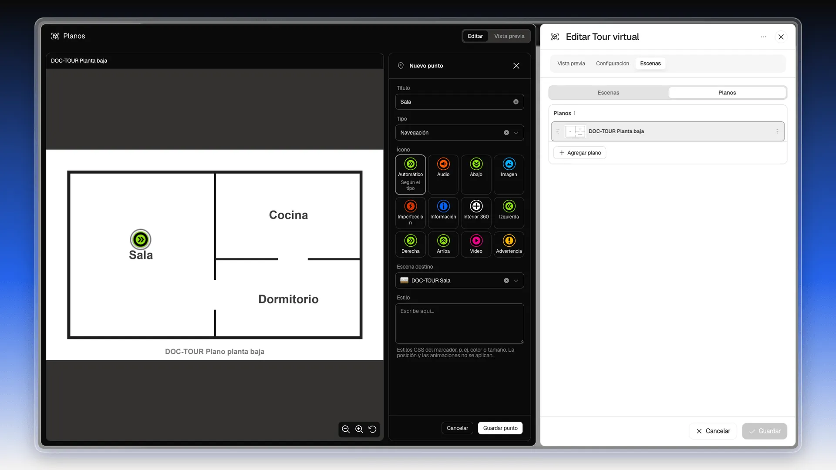Expand the Escena destino dropdown
This screenshot has width=836, height=470.
pos(516,281)
